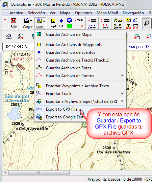
Task: Expand the Exportar Track submenu arrow
Action: coord(122,93)
